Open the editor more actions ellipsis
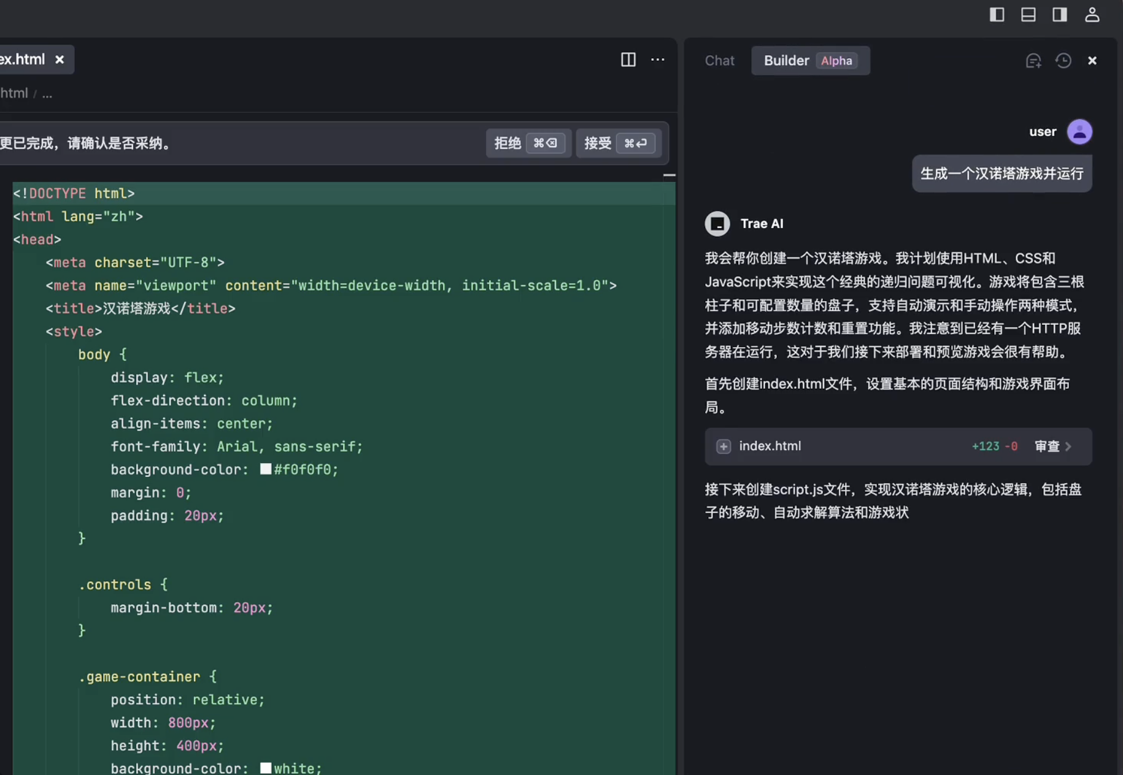Viewport: 1123px width, 775px height. [x=657, y=59]
